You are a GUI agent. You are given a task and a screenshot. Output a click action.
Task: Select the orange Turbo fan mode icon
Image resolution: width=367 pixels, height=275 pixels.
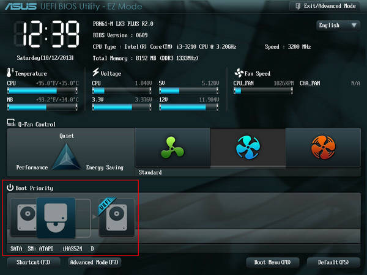pyautogui.click(x=323, y=147)
